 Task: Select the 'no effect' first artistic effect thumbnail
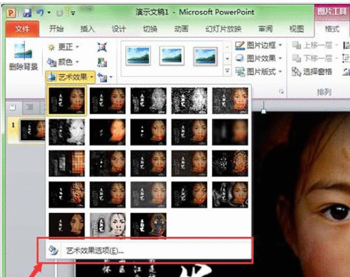click(66, 101)
